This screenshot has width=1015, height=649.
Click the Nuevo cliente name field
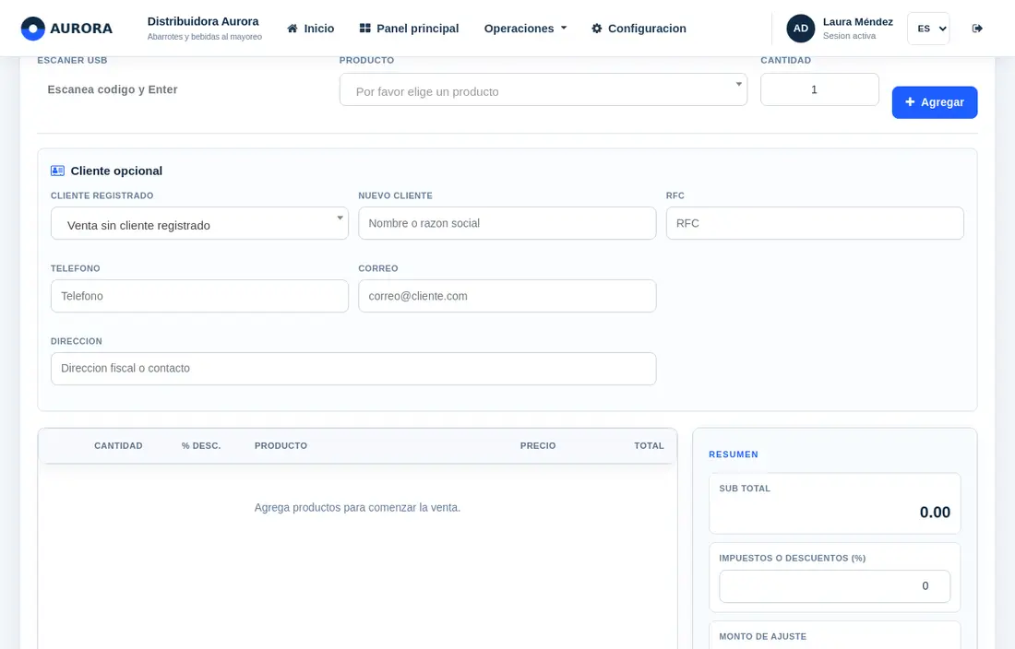pos(507,223)
